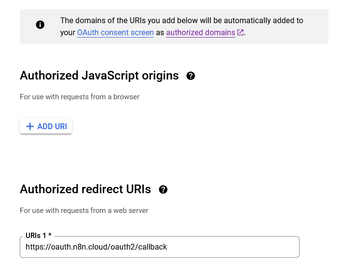
Task: Click the oauth.n8n.cloud callback URL text
Action: (96, 247)
